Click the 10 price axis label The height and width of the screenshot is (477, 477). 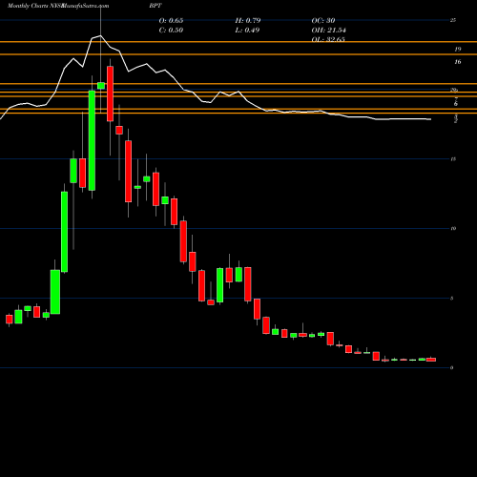(453, 228)
